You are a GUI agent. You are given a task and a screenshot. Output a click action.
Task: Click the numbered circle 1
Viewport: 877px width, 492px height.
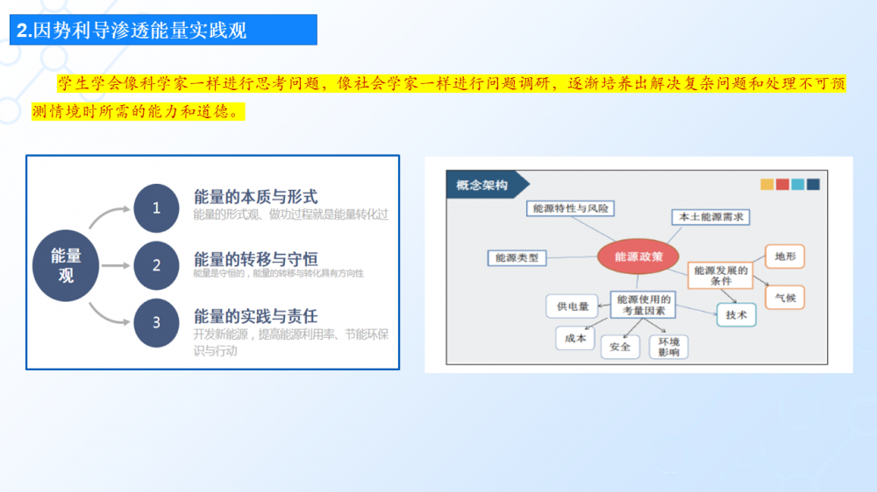[156, 208]
